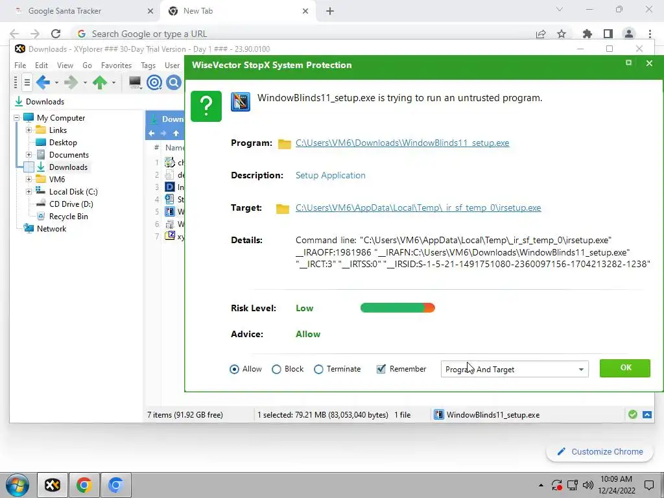Toggle the Remember checkbox
This screenshot has width=664, height=498.
[x=381, y=369]
